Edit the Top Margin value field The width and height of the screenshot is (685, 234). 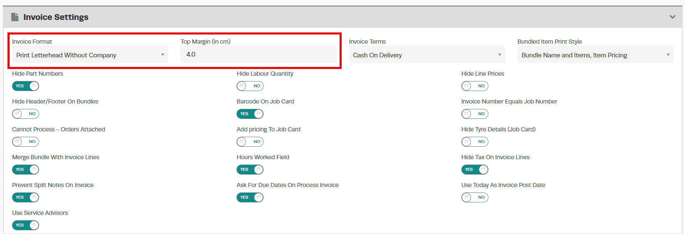(x=258, y=54)
